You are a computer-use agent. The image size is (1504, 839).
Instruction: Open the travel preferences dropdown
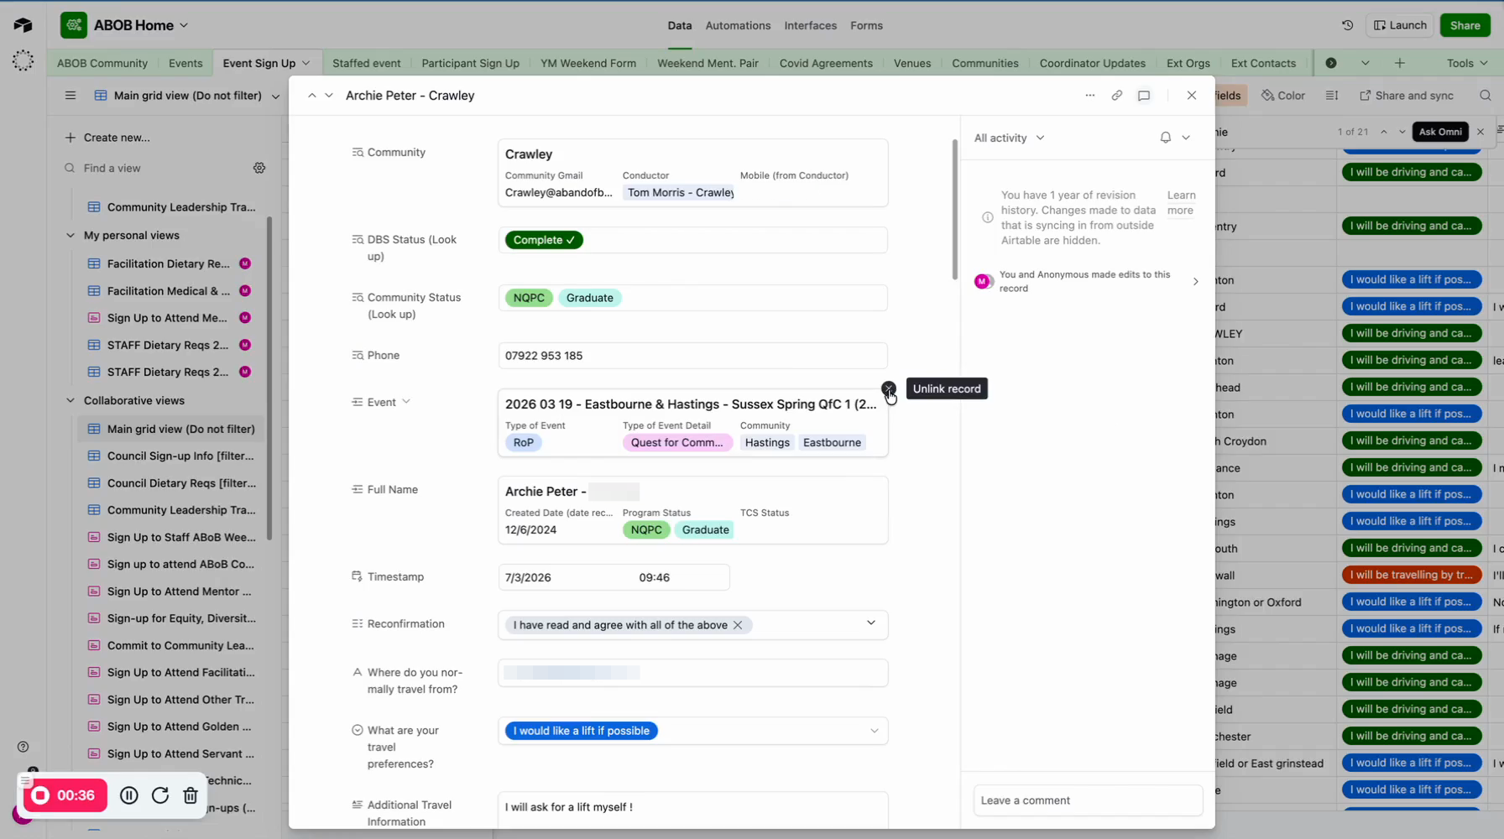tap(874, 731)
